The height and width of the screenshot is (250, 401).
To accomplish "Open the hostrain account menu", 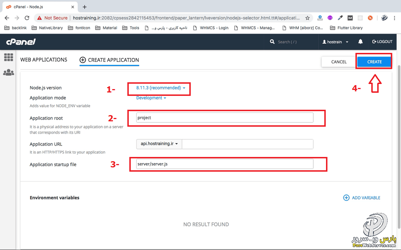I will click(x=335, y=42).
